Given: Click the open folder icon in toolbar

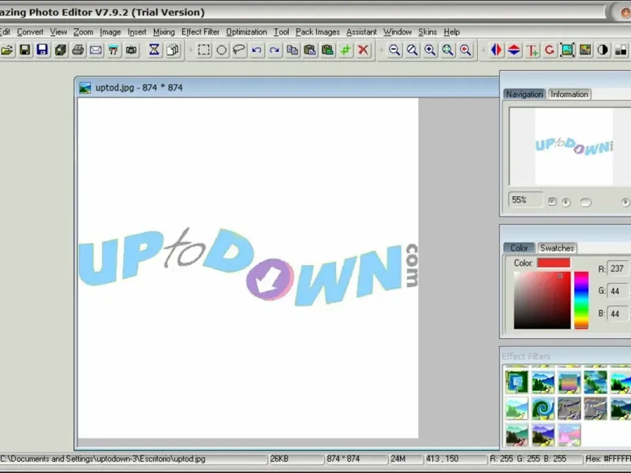Looking at the screenshot, I should click(x=7, y=50).
